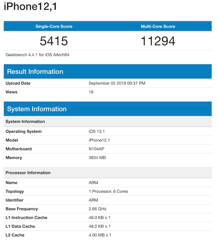Image resolution: width=217 pixels, height=241 pixels.
Task: Click the Memory value 3834 MB
Action: pyautogui.click(x=97, y=158)
